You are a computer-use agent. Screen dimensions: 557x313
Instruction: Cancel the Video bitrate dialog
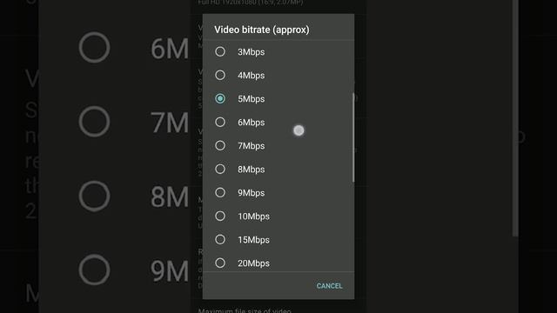tap(329, 286)
